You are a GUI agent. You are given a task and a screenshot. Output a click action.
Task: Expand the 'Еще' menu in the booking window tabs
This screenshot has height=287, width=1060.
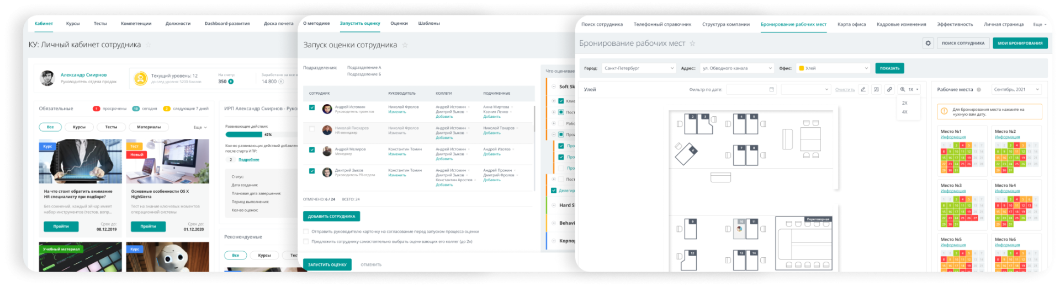1040,24
